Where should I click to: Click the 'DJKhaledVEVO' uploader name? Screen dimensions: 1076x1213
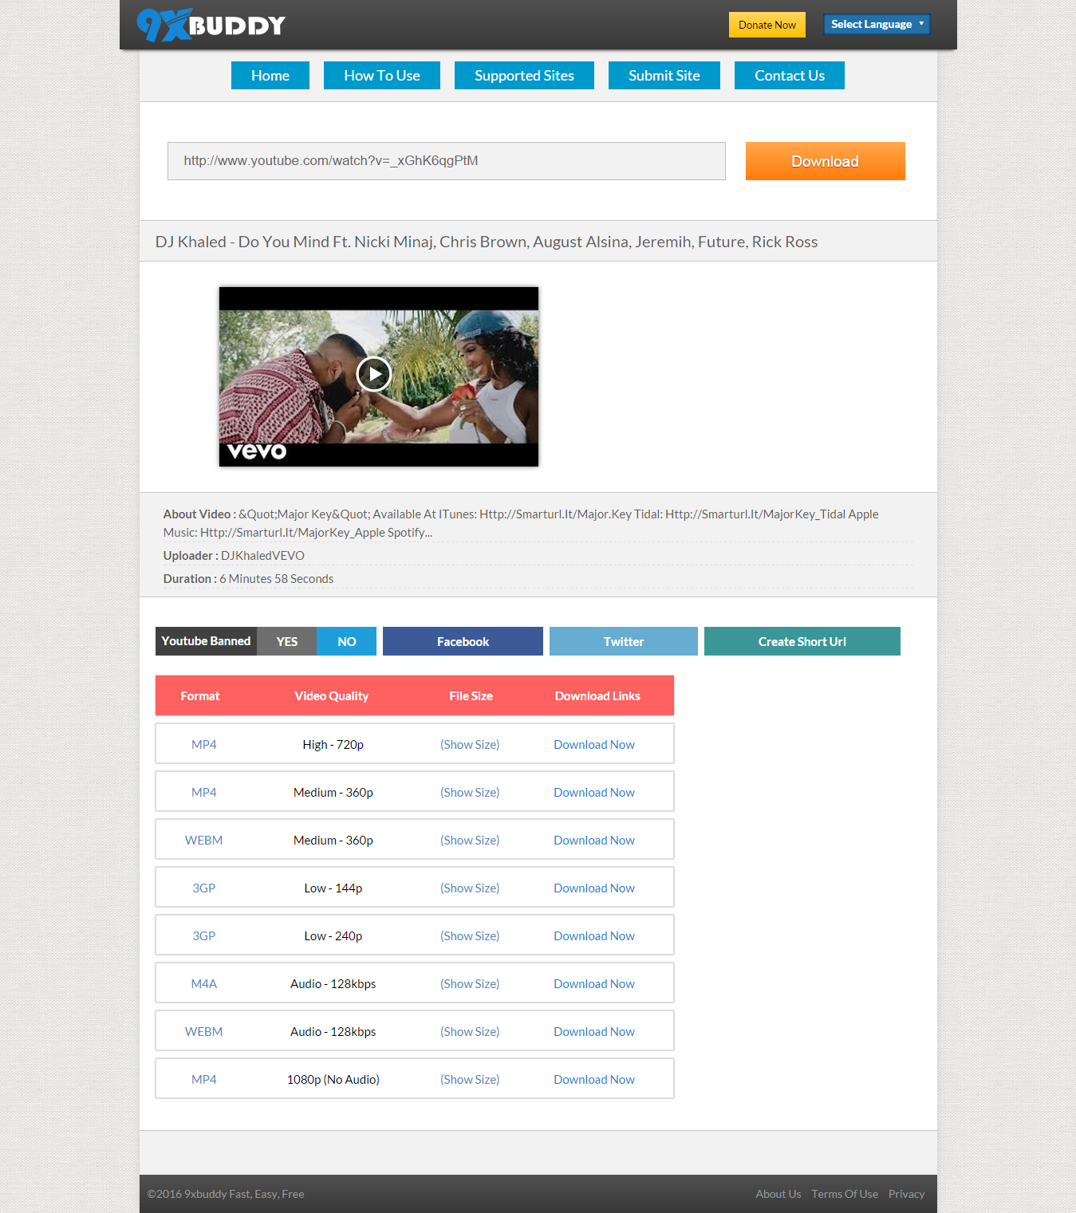[262, 555]
